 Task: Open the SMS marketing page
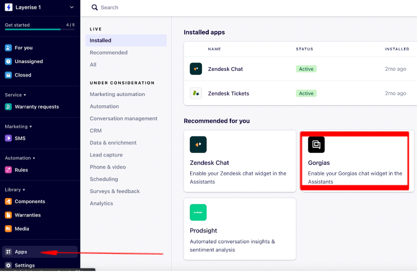(x=20, y=138)
